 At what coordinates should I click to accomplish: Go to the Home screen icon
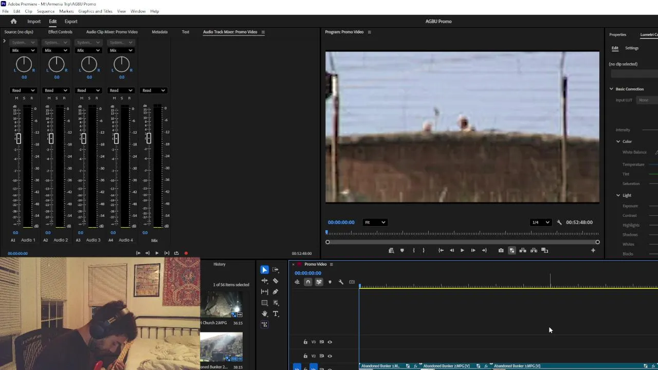(x=14, y=21)
